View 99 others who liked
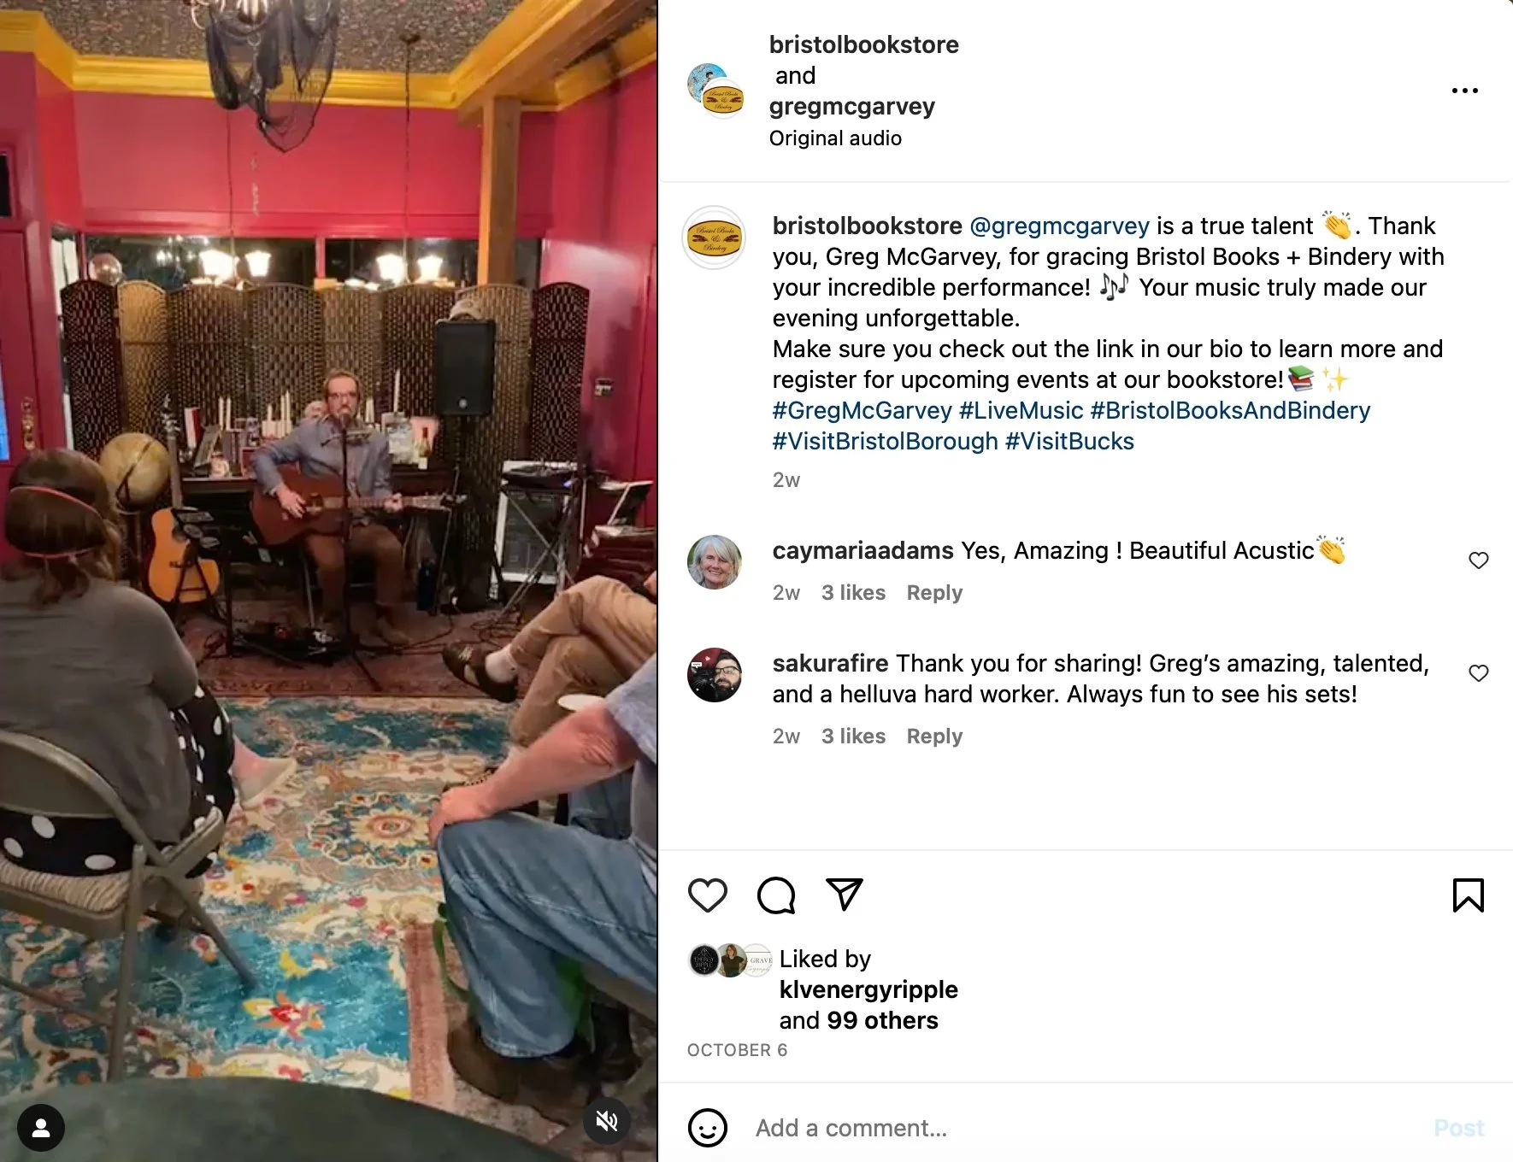The height and width of the screenshot is (1162, 1513). click(883, 1020)
